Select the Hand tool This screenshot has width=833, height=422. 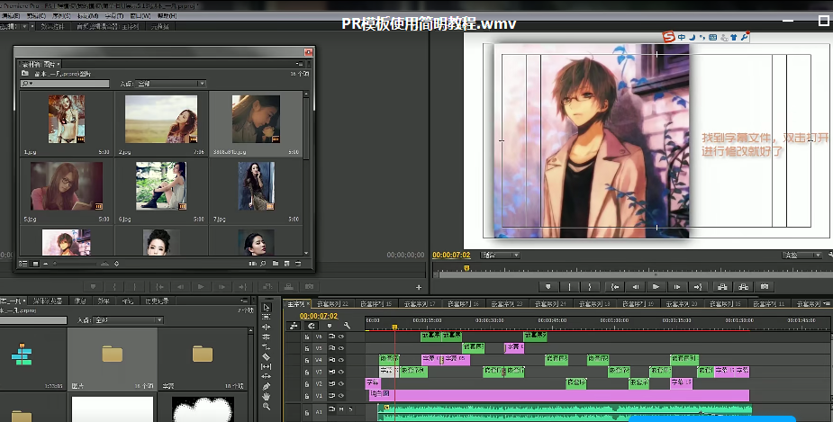267,397
